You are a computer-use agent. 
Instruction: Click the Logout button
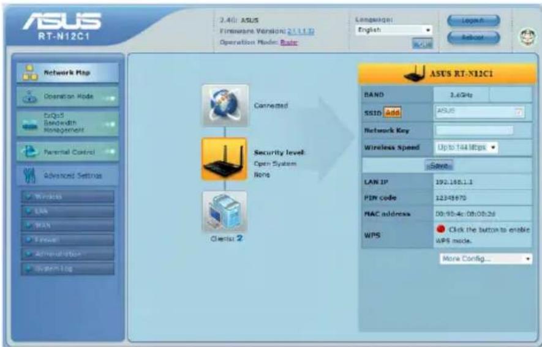(x=473, y=21)
